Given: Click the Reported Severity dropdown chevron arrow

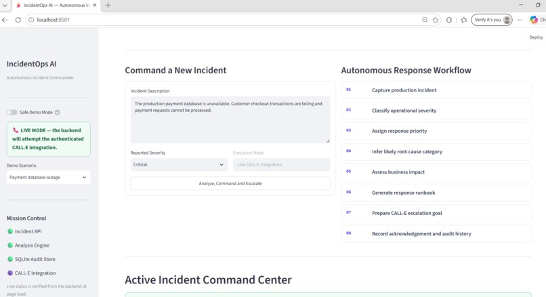Looking at the screenshot, I should pos(222,165).
